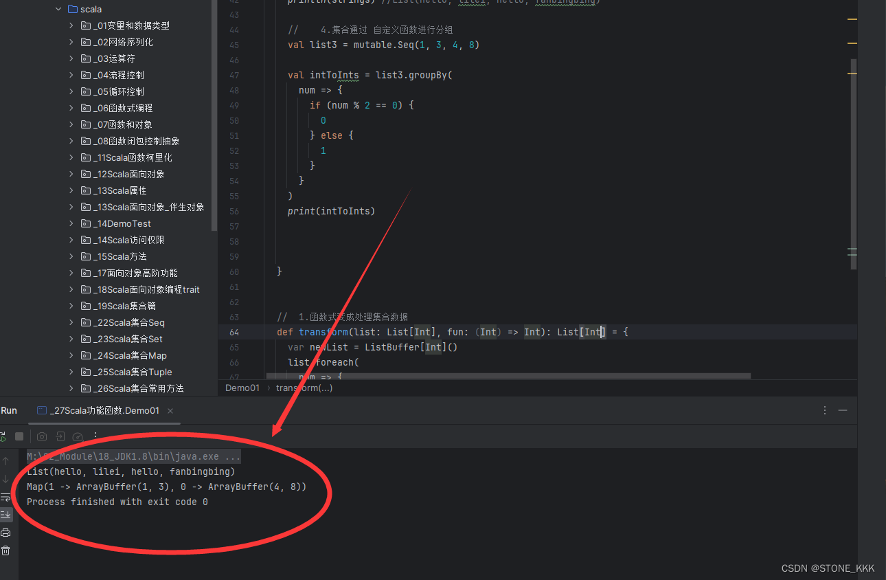Click package icon of _22Scala集合Seq
886x580 pixels.
tap(86, 322)
